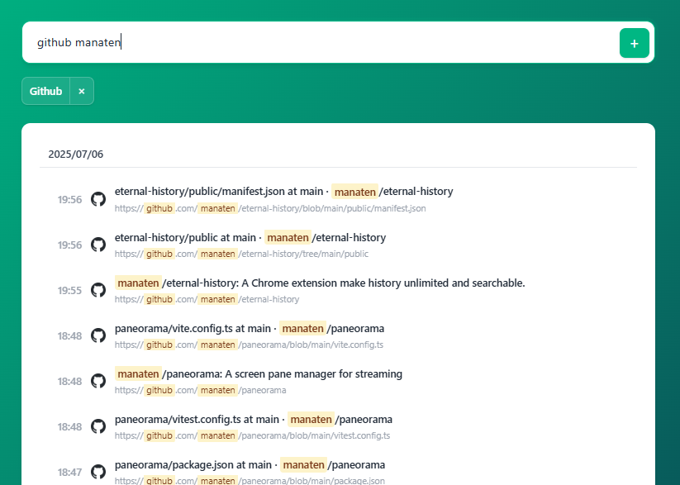The image size is (680, 485).
Task: Click the URL github.com/manaten/eternal-history
Action: [x=207, y=299]
